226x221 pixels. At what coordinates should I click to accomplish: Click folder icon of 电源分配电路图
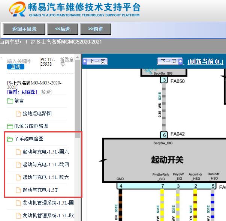[10, 126]
